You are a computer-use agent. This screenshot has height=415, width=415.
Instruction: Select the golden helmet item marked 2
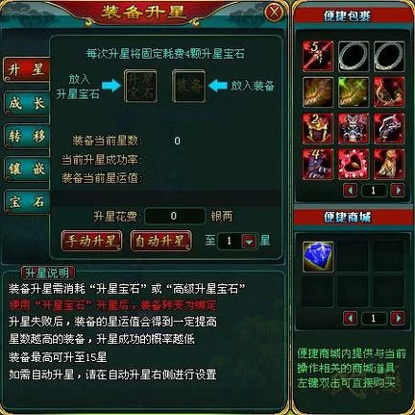[x=318, y=128]
